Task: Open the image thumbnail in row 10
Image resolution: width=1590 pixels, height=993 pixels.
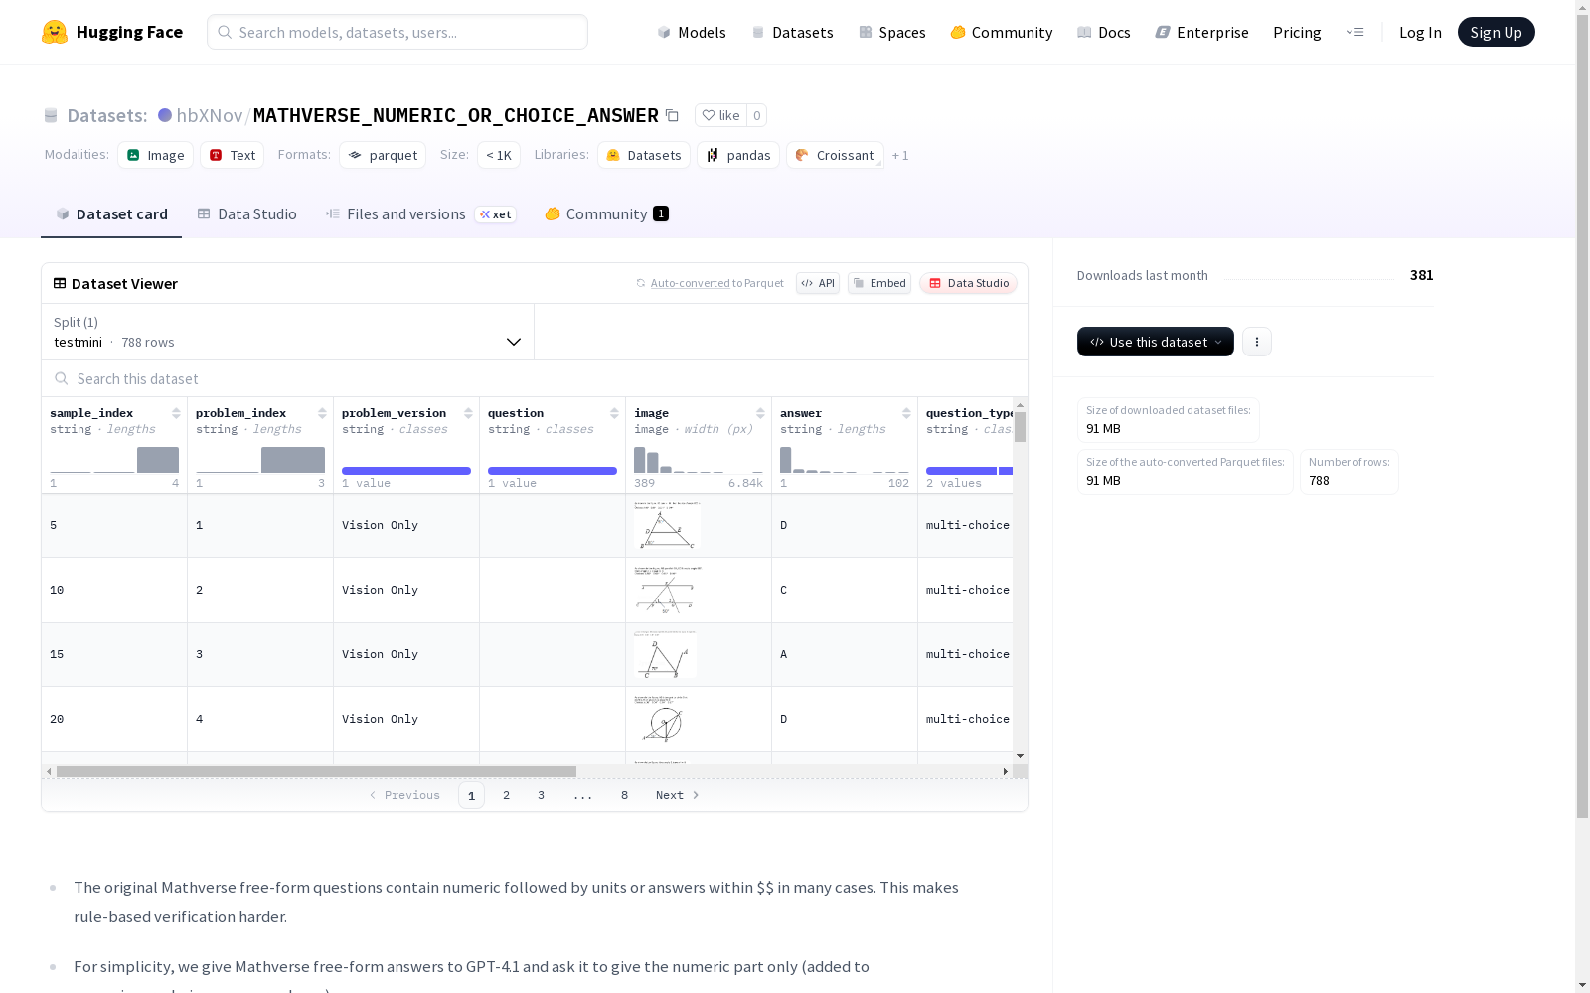Action: pyautogui.click(x=668, y=590)
